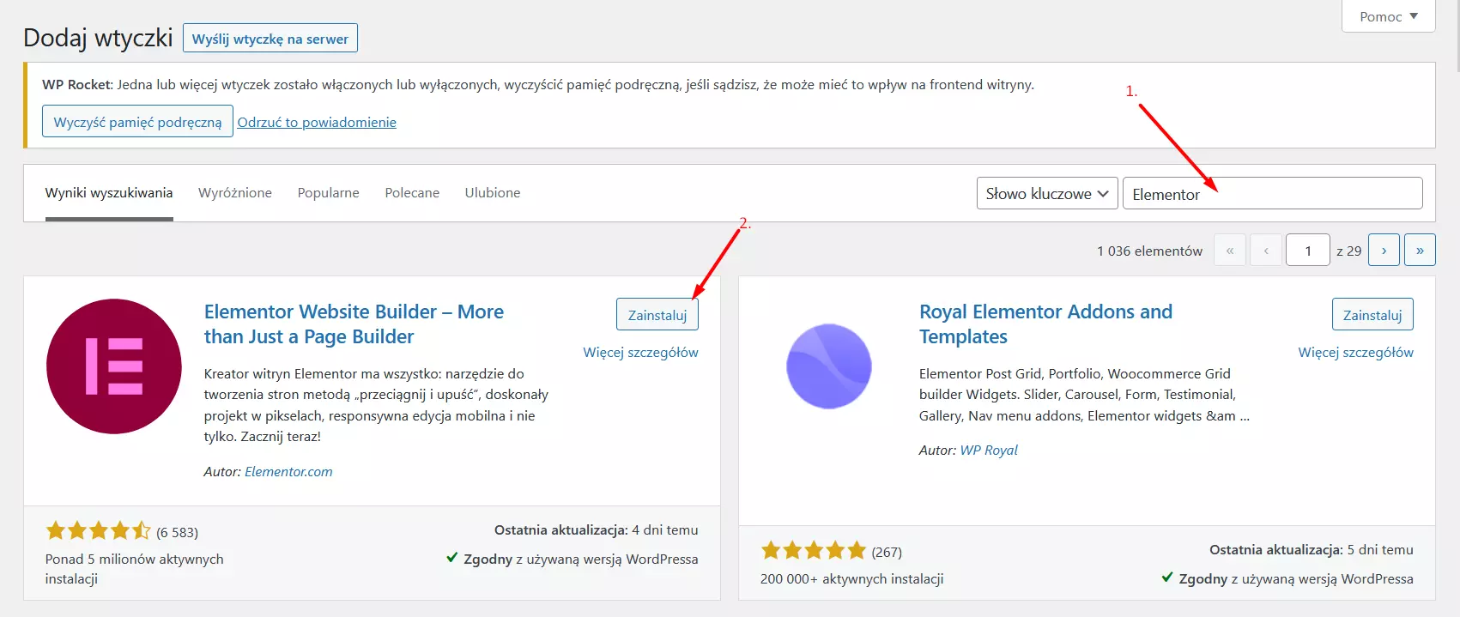Switch to Wyniki wyszukiwania tab
The image size is (1460, 617).
click(x=109, y=193)
